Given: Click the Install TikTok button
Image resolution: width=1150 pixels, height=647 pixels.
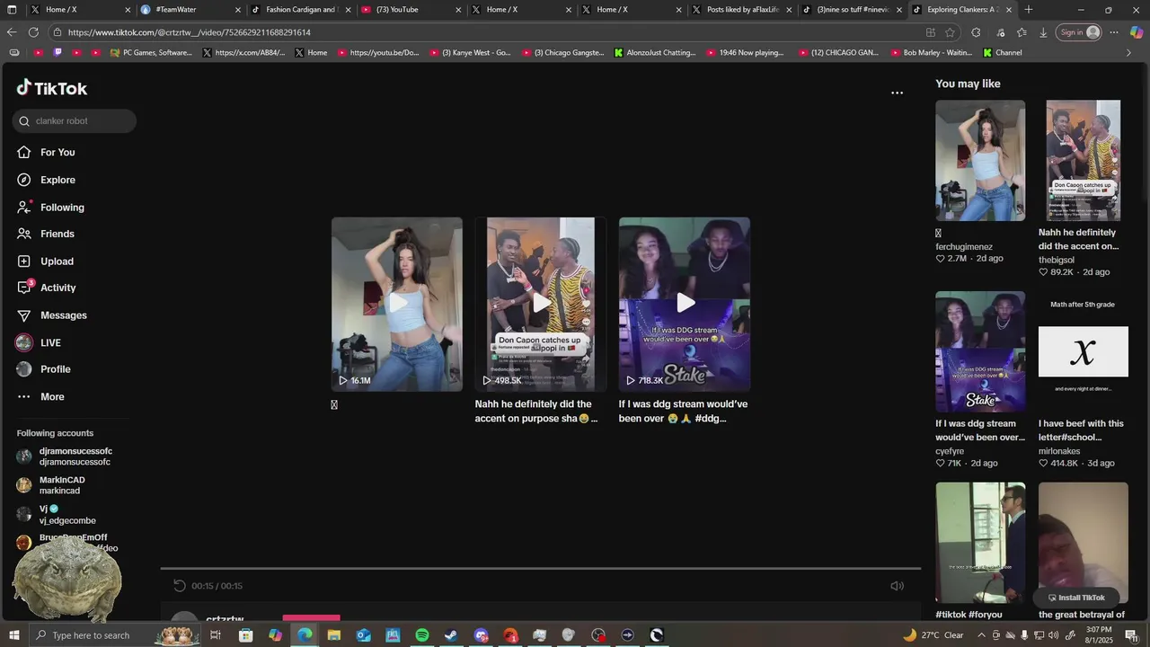Looking at the screenshot, I should pos(1076,598).
